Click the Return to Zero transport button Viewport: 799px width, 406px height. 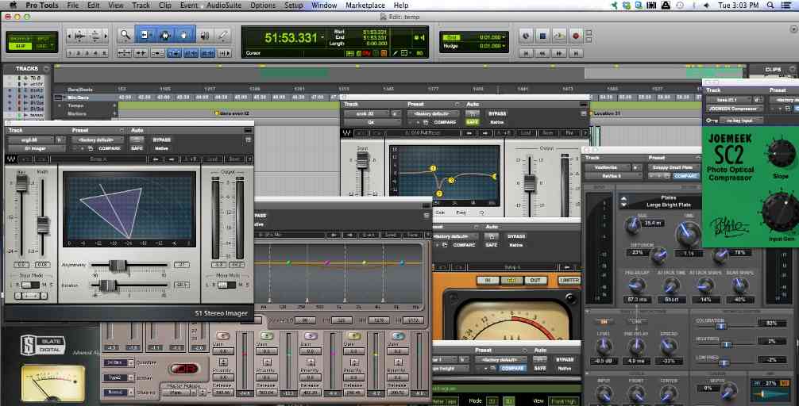point(524,53)
